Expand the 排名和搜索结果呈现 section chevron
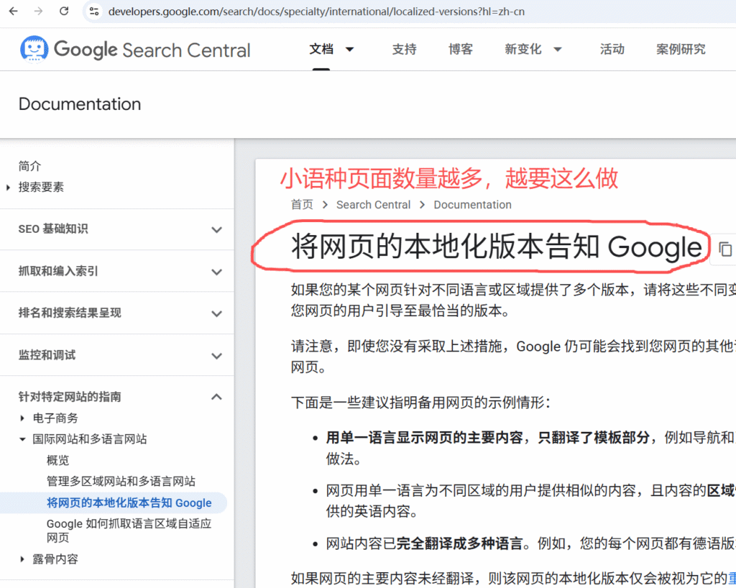 coord(216,313)
